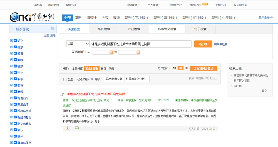Collapse the 知识导航 double-arrow icon

[x=13, y=29]
